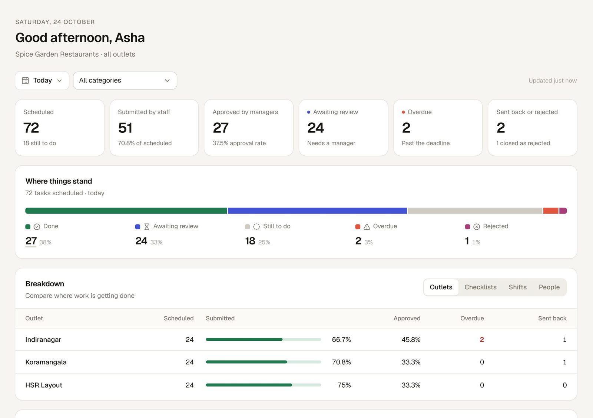This screenshot has height=418, width=593.
Task: Click the Approved column header
Action: tap(407, 318)
